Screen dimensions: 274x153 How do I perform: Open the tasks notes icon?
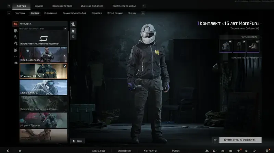point(246,151)
